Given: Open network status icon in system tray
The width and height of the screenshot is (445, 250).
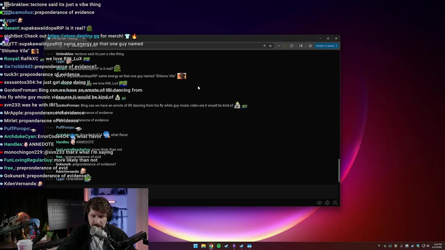Looking at the screenshot, I should 423,246.
